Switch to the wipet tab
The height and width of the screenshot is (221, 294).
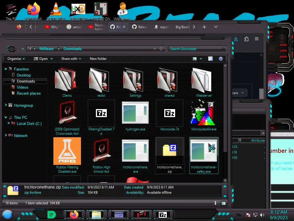click(x=162, y=27)
